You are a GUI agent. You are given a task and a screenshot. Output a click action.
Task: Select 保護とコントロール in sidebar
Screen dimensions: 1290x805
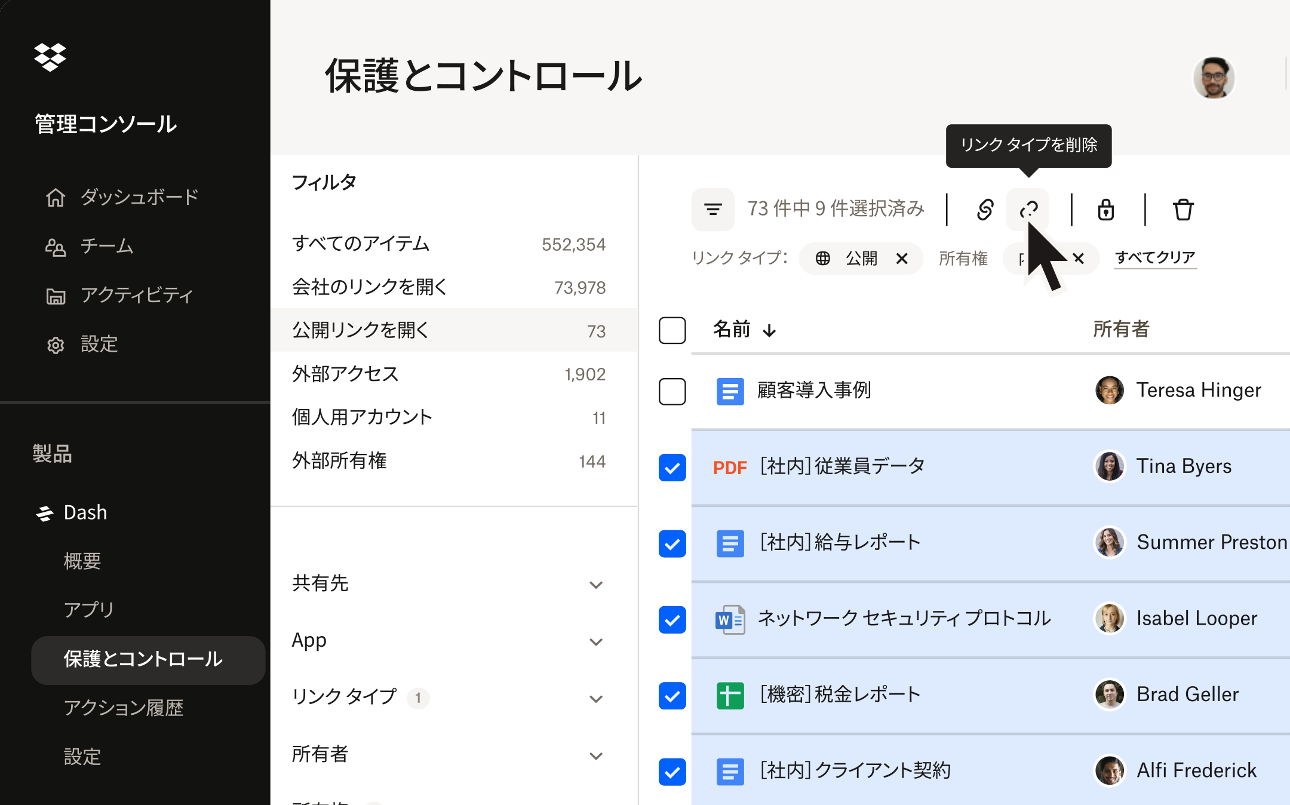pyautogui.click(x=148, y=660)
